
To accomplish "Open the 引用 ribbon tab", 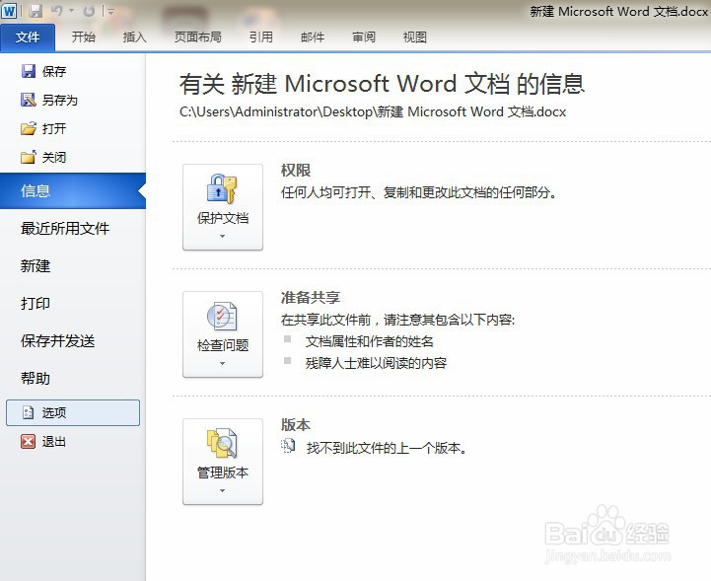I will [261, 37].
